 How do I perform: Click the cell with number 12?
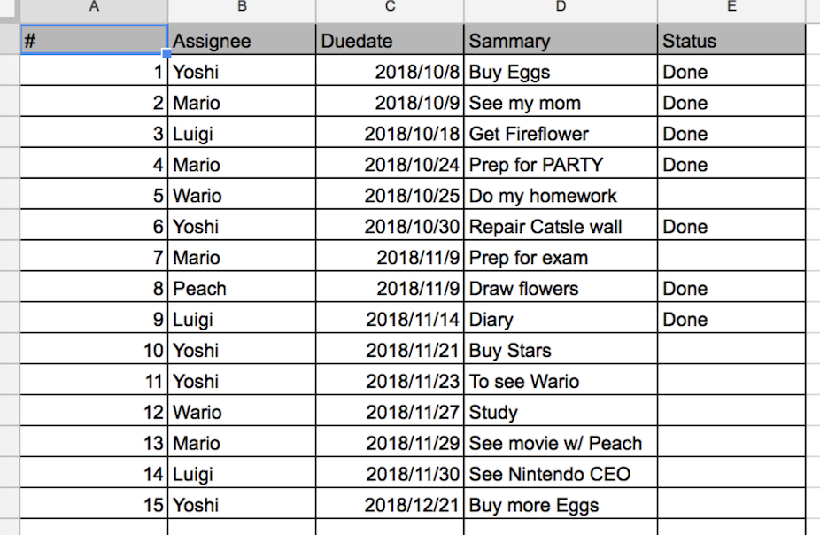[x=94, y=410]
